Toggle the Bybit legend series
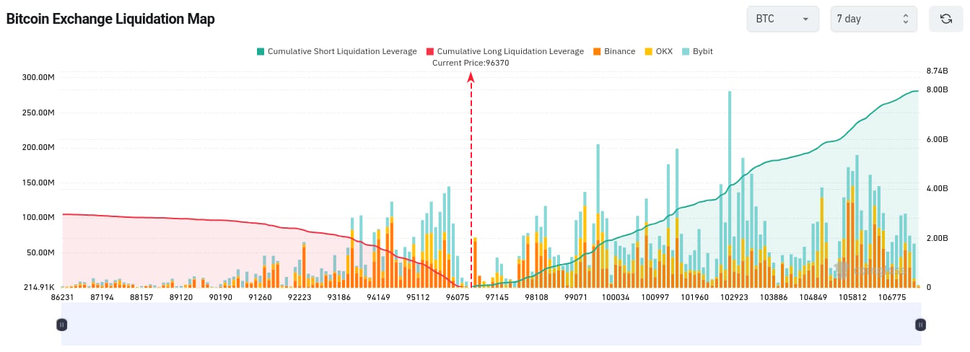 pyautogui.click(x=697, y=51)
